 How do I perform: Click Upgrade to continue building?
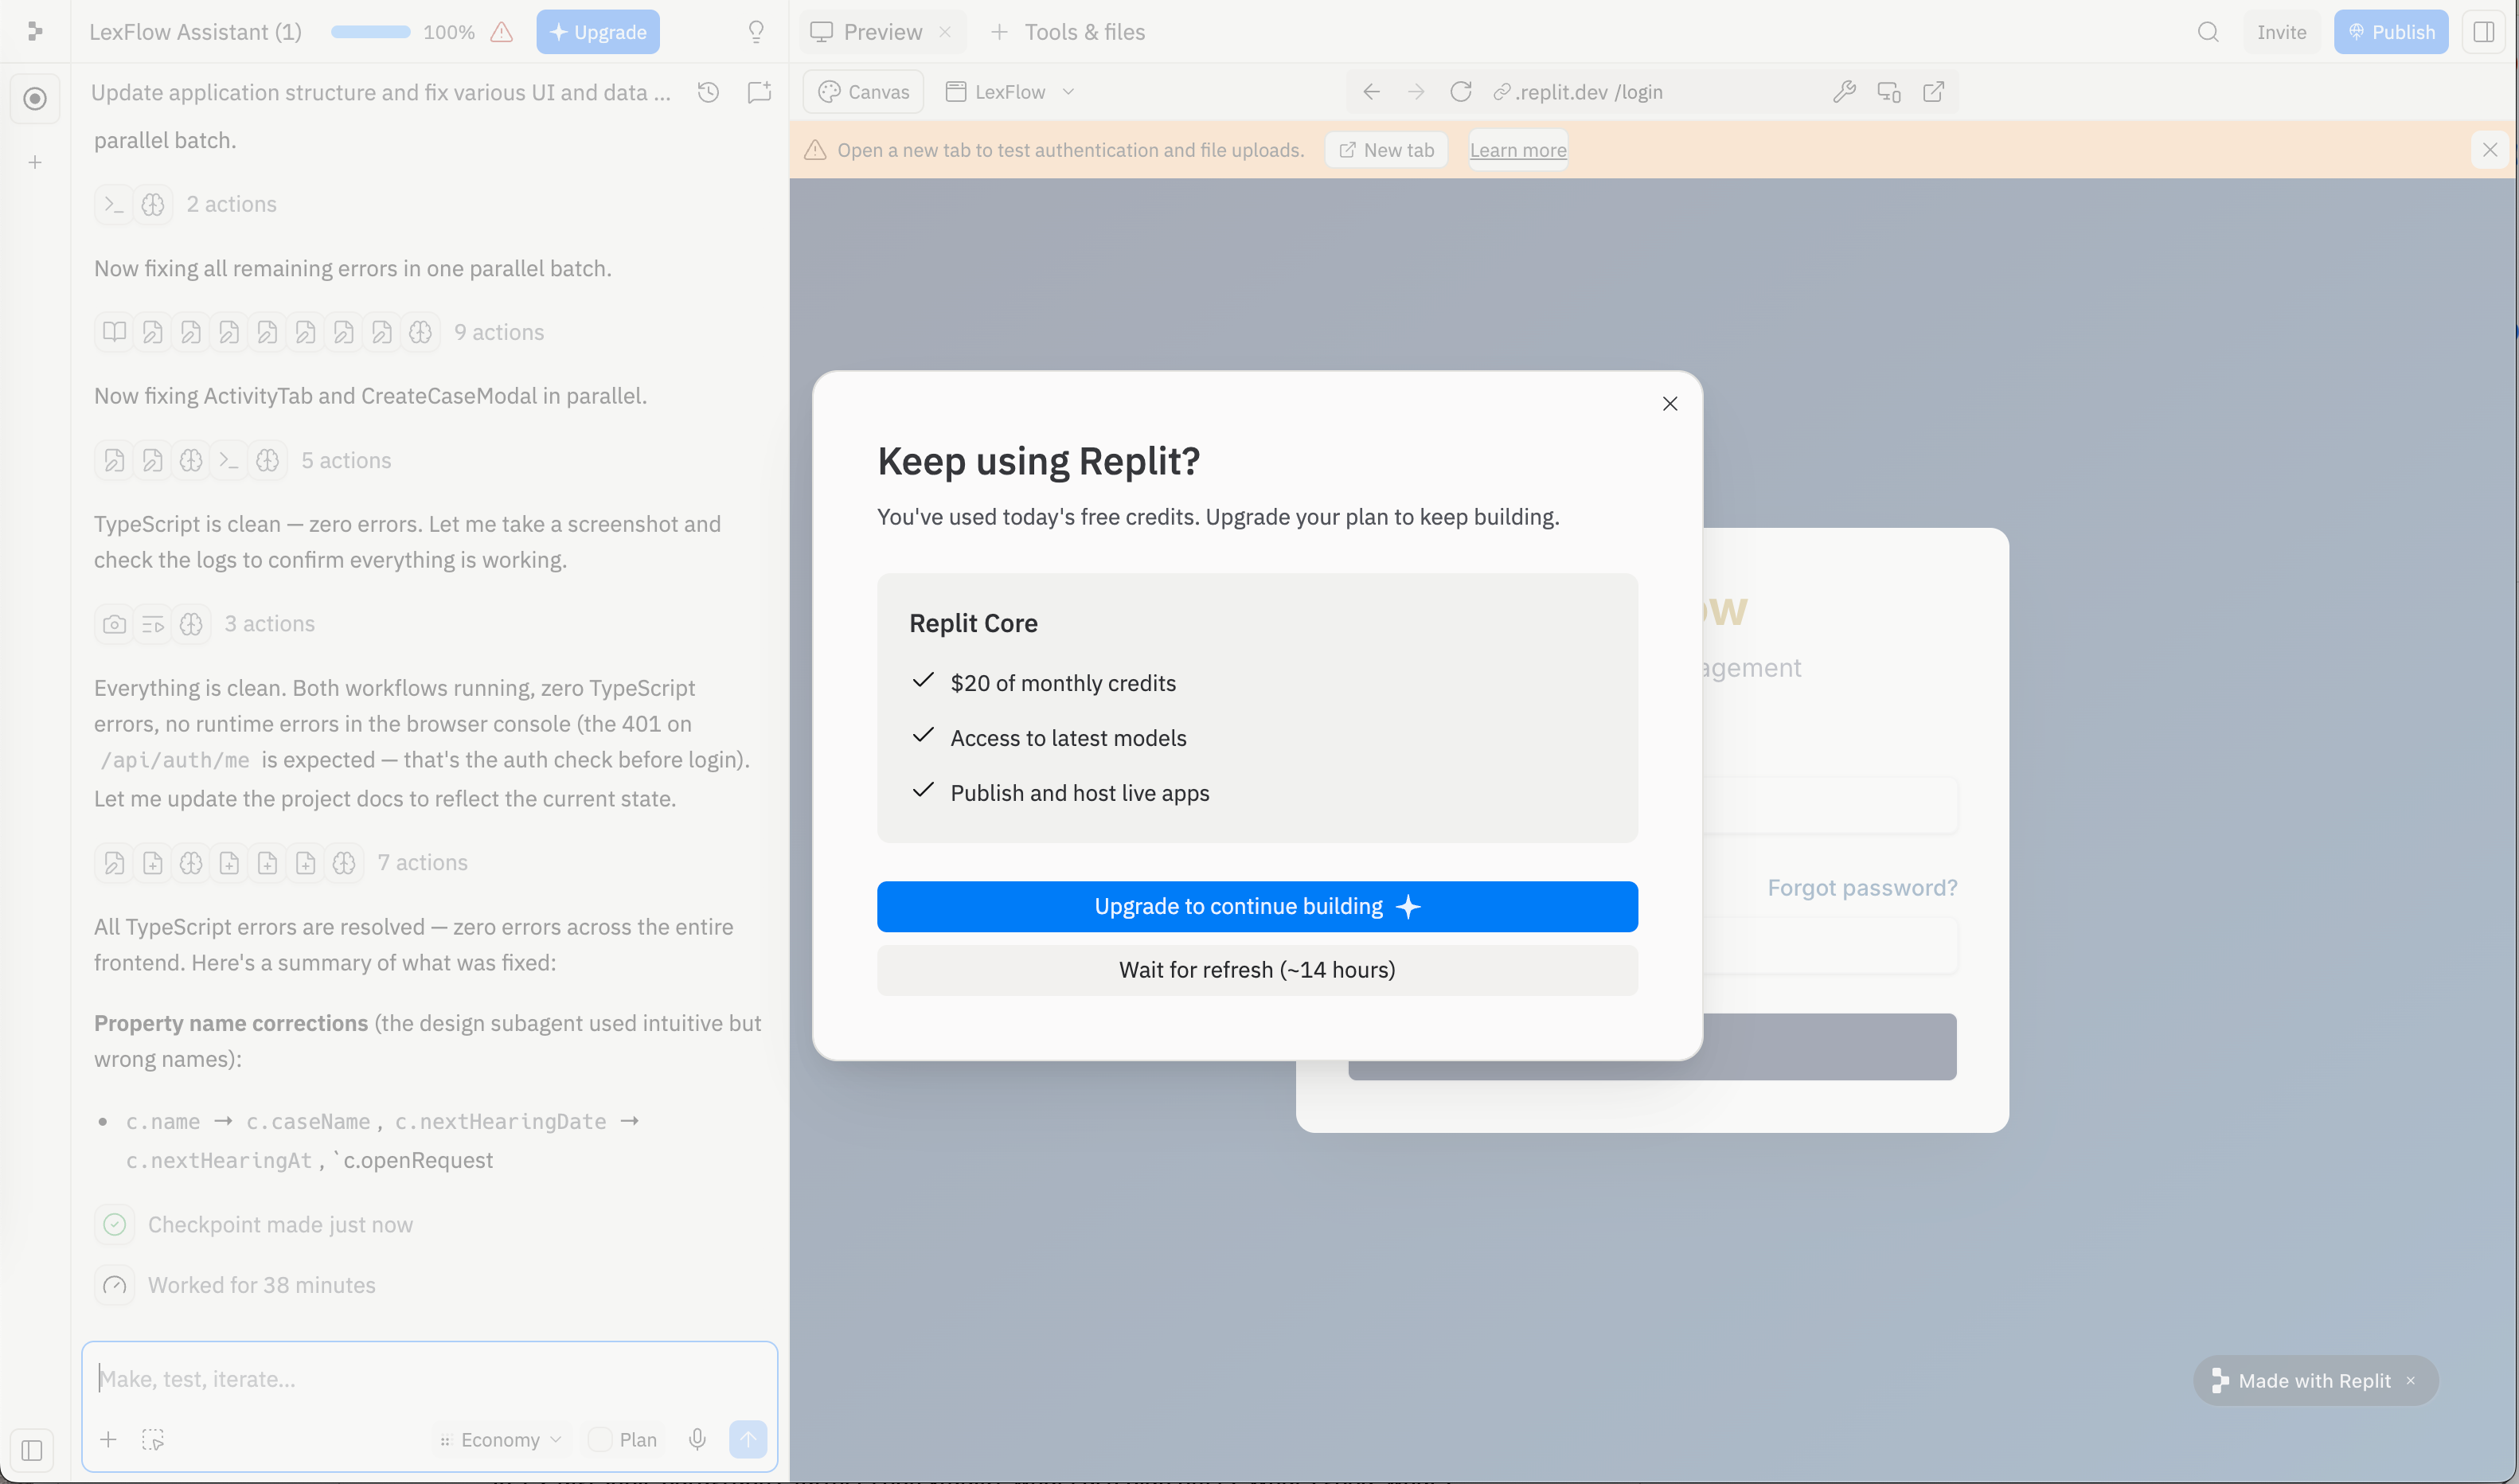tap(1257, 906)
